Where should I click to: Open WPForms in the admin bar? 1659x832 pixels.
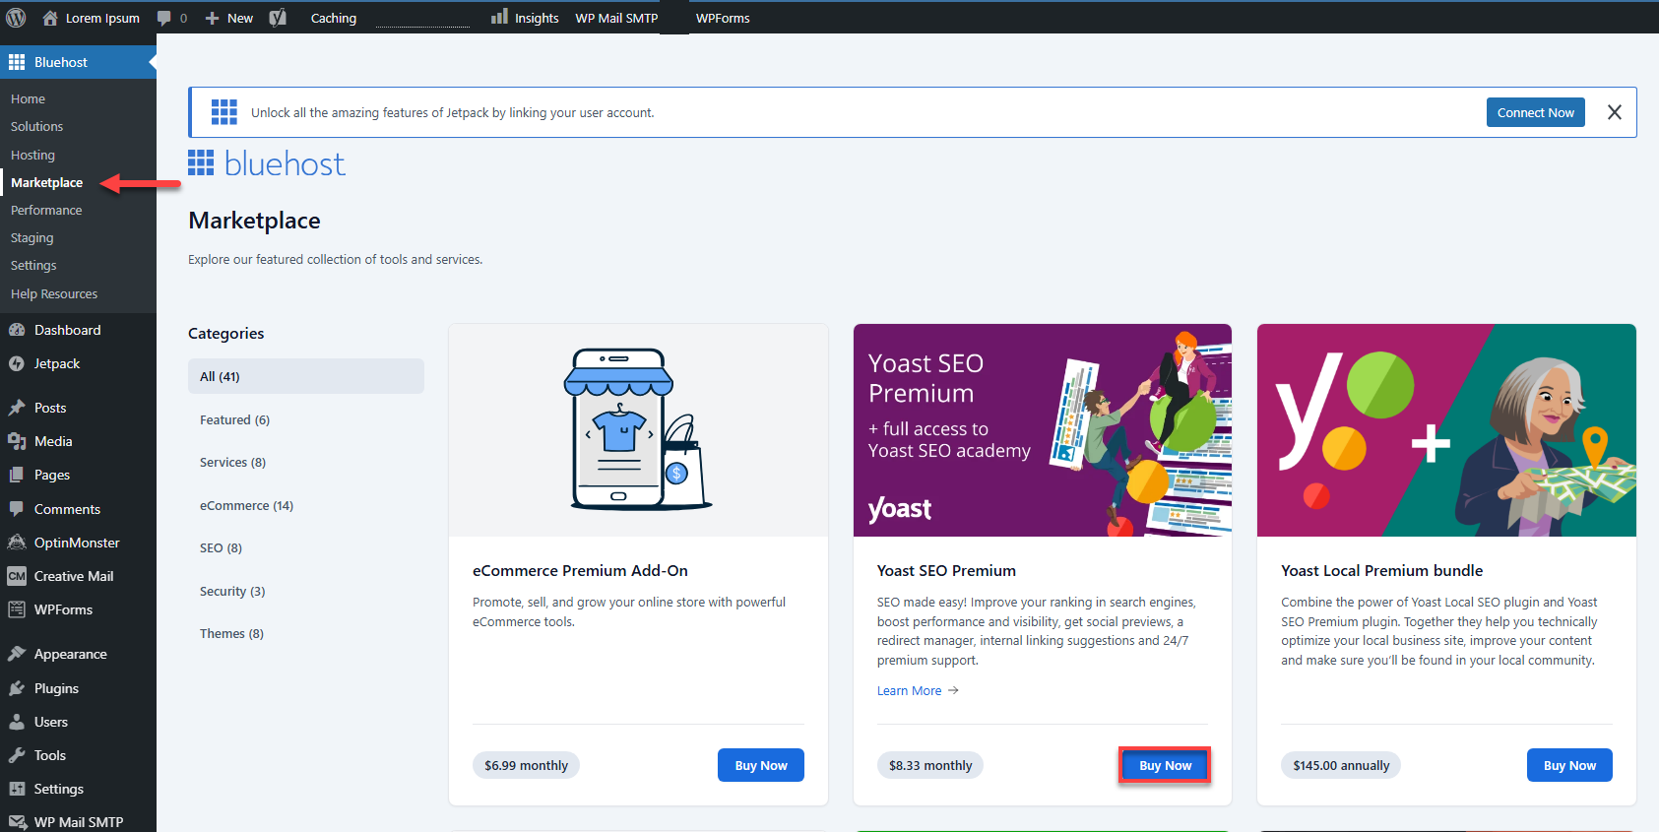click(723, 18)
